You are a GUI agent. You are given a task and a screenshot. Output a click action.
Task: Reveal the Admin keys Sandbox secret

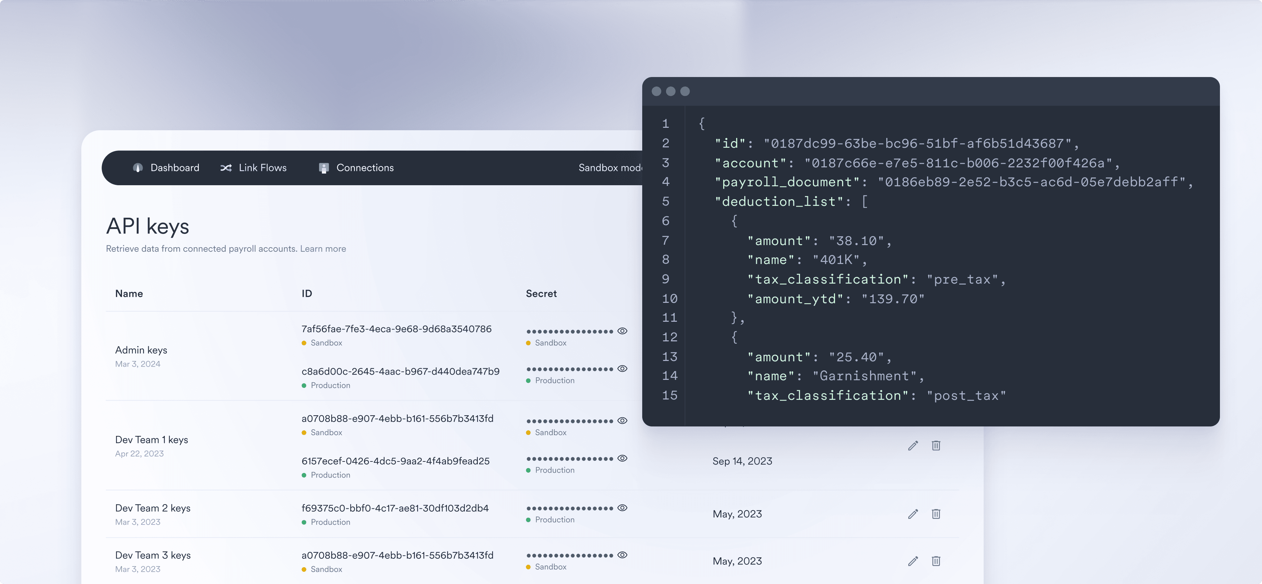point(622,331)
